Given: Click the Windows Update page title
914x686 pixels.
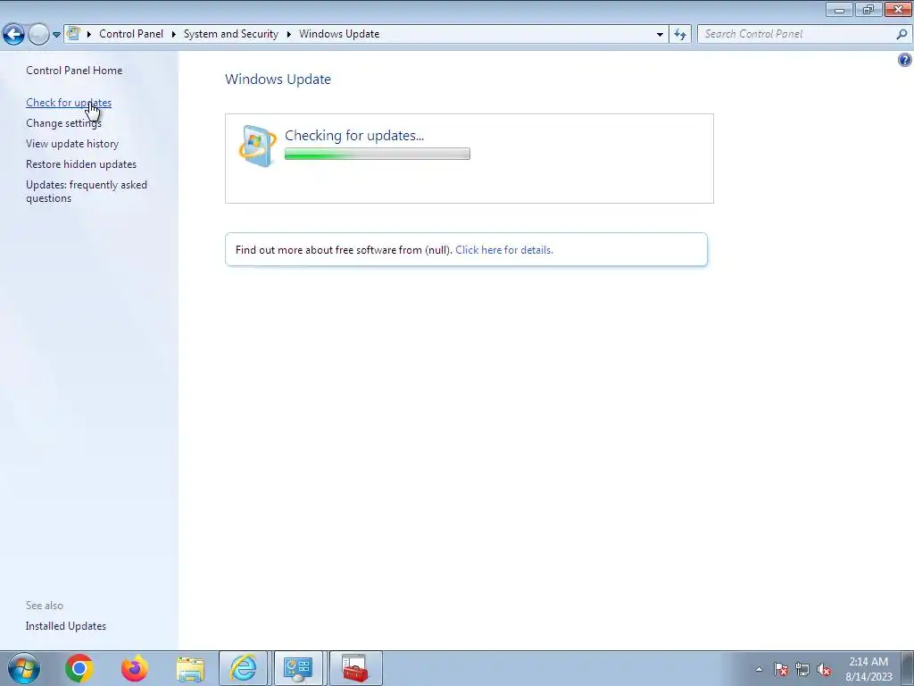Looking at the screenshot, I should point(278,79).
